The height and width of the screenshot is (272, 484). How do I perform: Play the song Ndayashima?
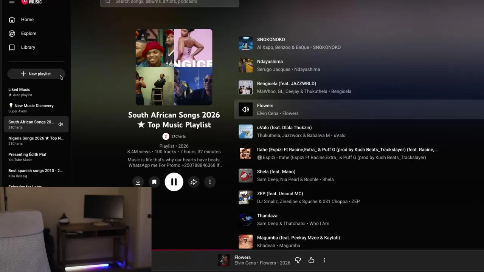(x=270, y=62)
